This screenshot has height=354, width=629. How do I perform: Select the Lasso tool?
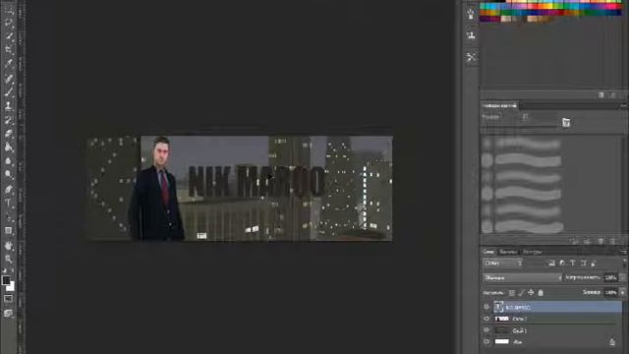pos(9,22)
